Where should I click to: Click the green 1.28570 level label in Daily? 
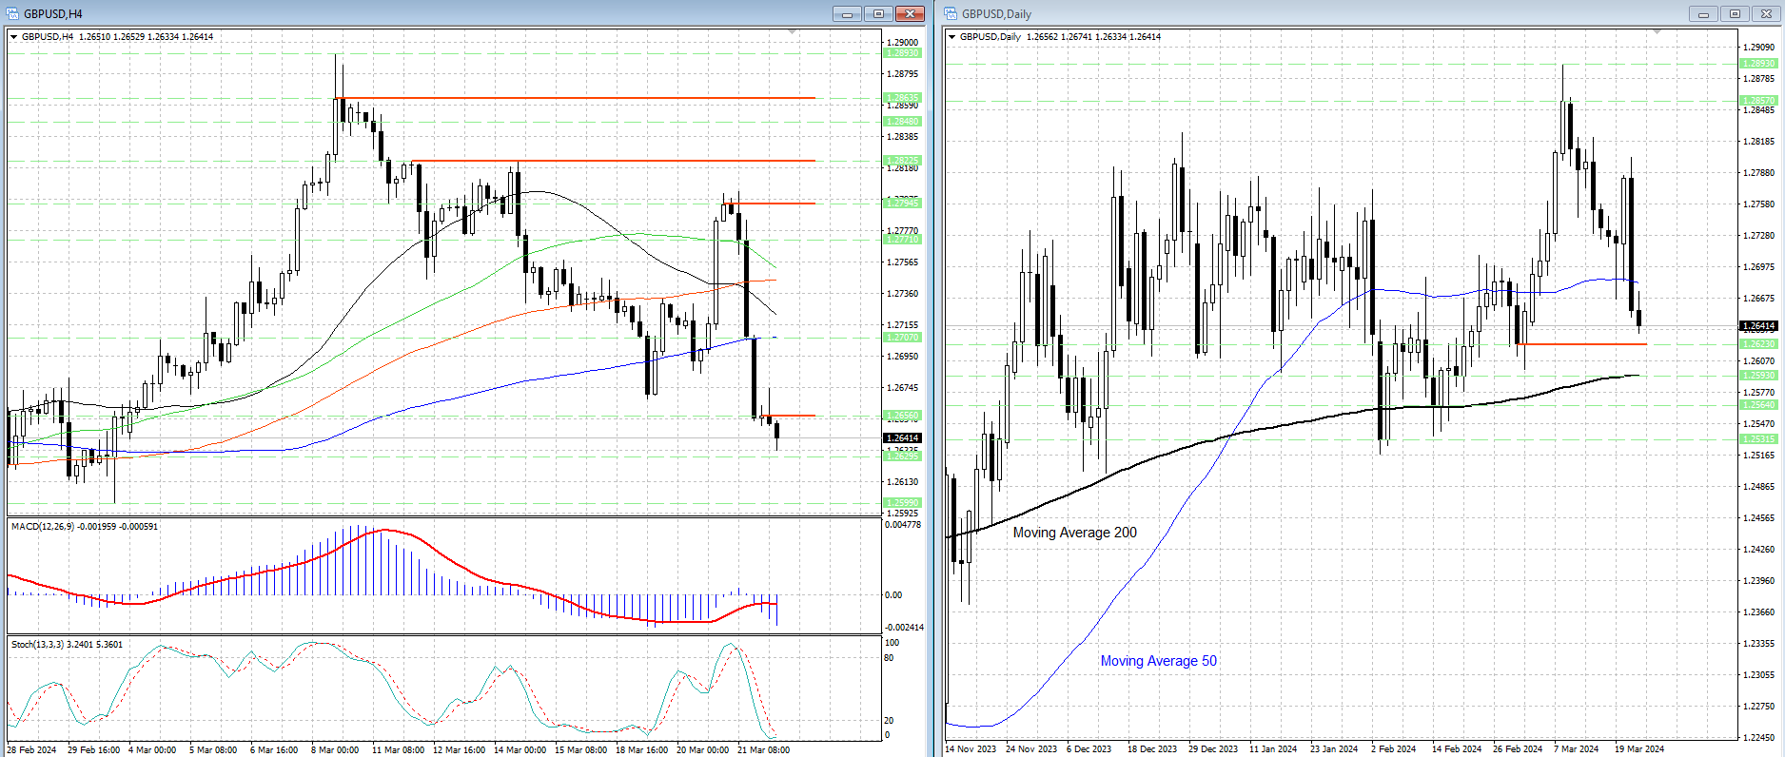coord(1758,101)
